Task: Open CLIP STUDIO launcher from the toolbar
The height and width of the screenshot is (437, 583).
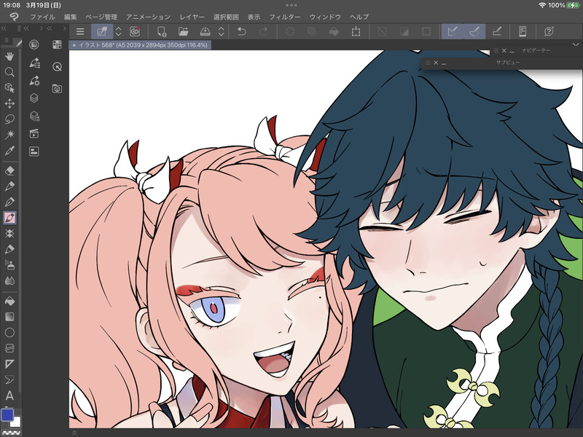Action: tap(135, 31)
